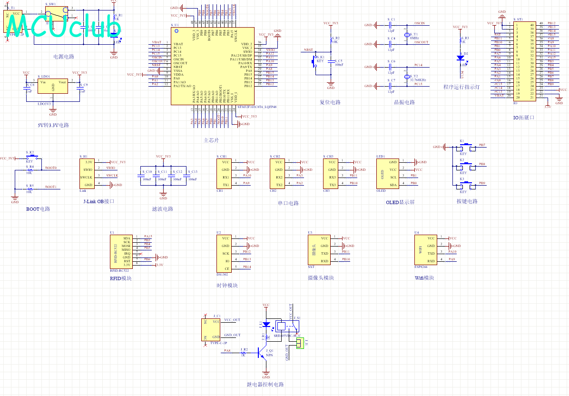
Task: Click the 晶振电路 title text
Action: (x=404, y=102)
